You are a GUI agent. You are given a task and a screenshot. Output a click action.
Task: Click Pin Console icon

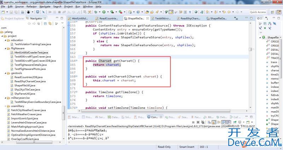coord(235,122)
